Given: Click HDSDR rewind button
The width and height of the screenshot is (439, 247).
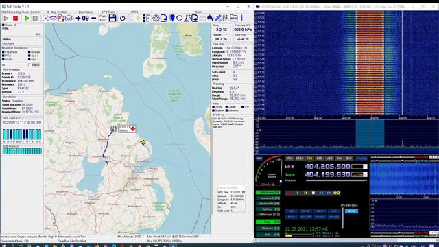Looking at the screenshot, I should click(321, 193).
